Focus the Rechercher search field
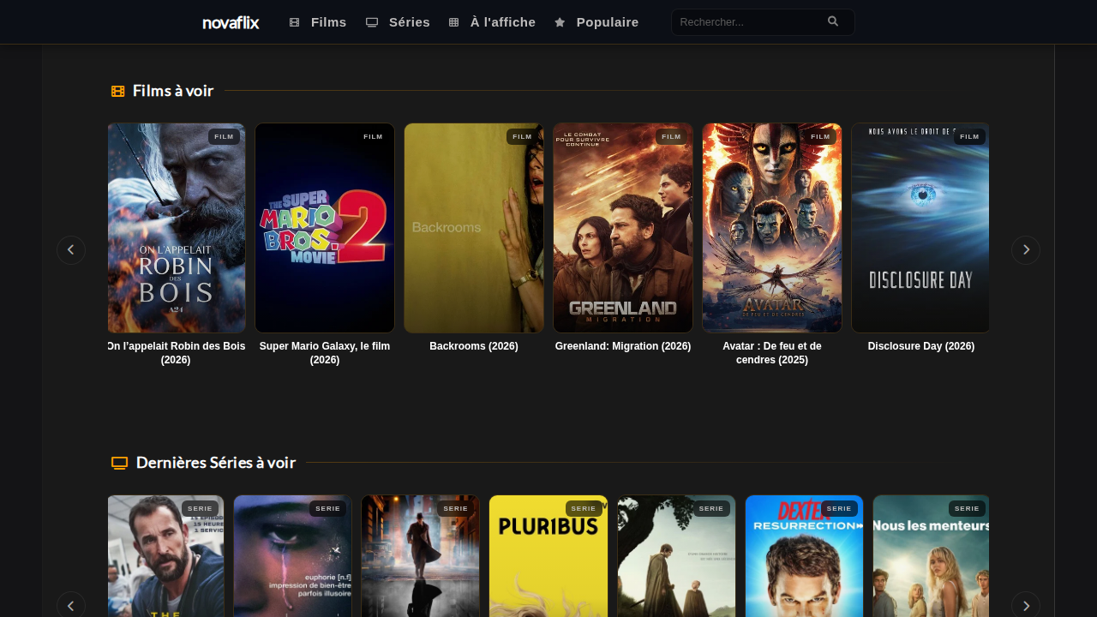 pos(763,22)
